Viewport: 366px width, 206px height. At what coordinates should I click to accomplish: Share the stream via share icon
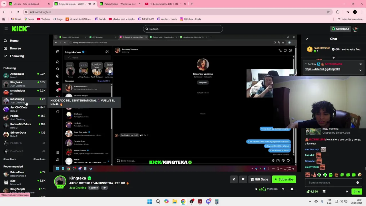(x=283, y=189)
